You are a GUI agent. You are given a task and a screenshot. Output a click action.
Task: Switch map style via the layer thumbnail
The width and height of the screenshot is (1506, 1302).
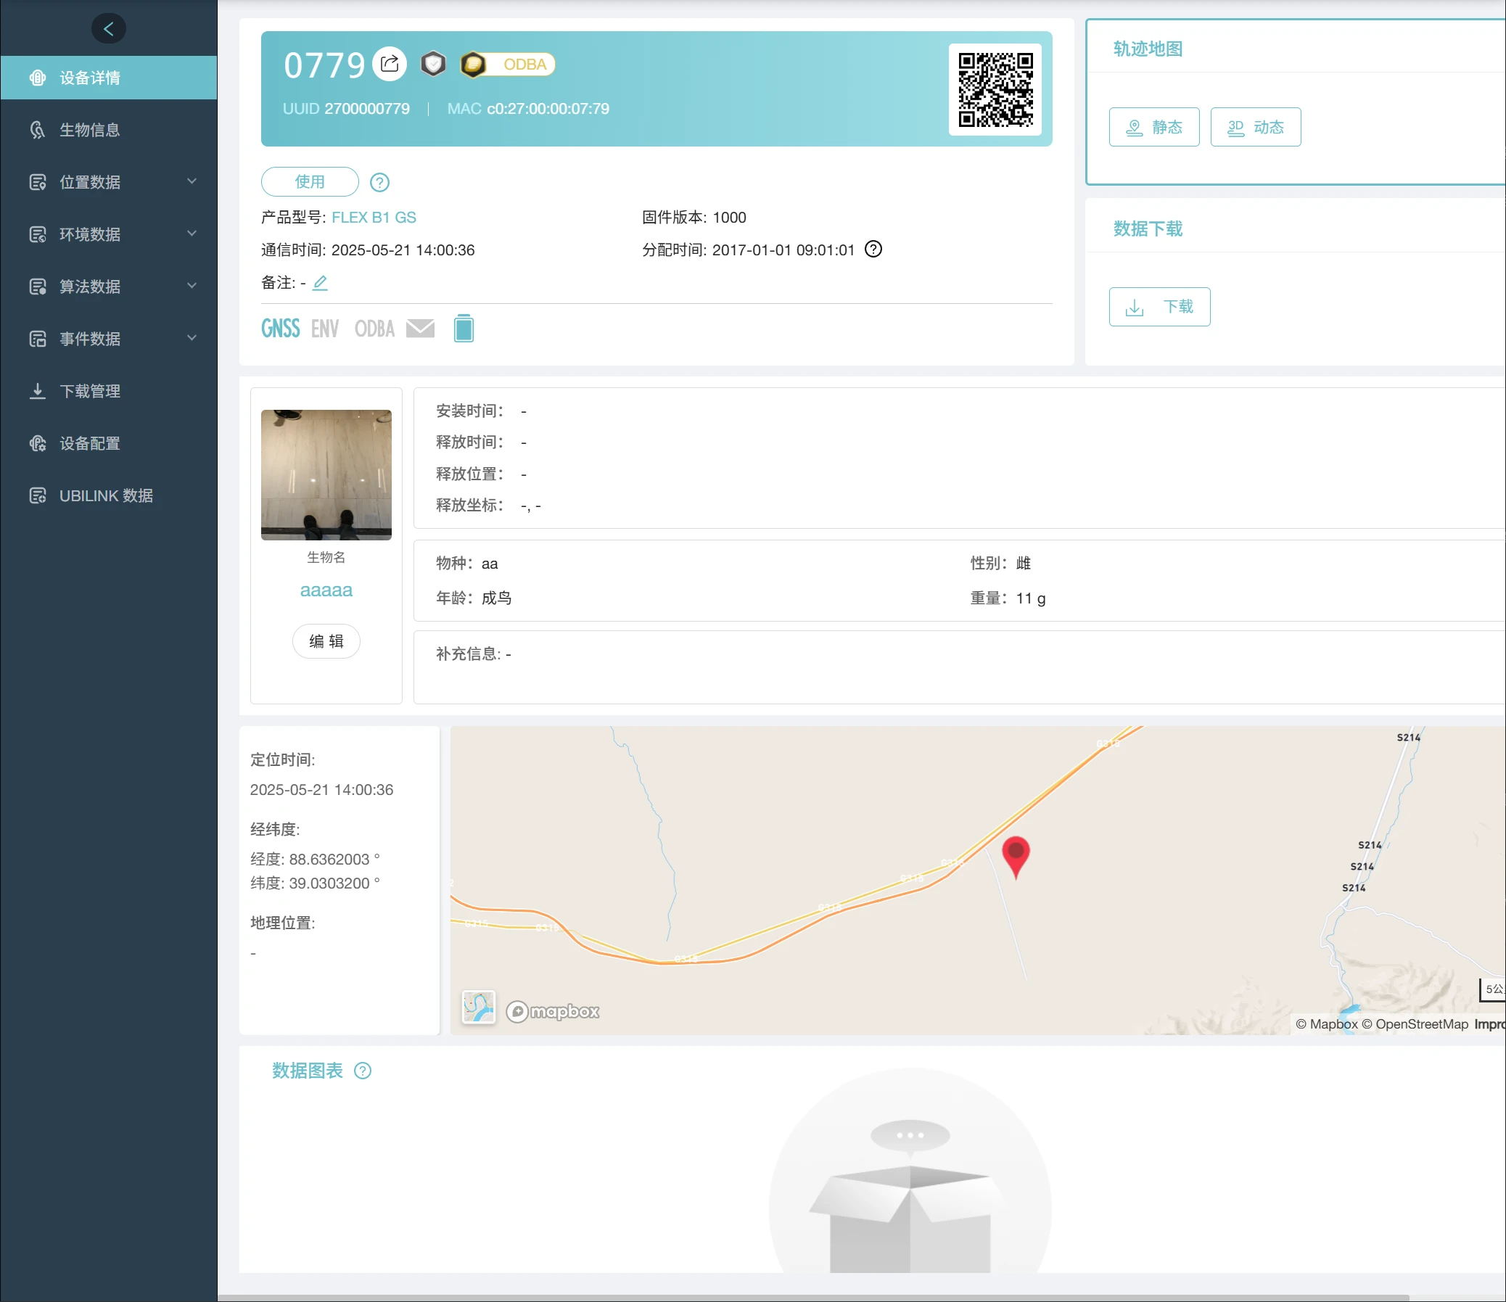click(x=478, y=1006)
